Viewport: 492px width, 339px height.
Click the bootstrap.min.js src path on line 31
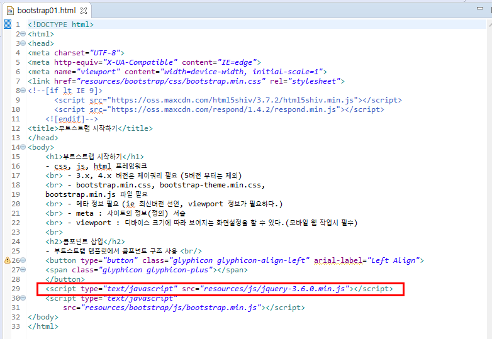point(171,308)
